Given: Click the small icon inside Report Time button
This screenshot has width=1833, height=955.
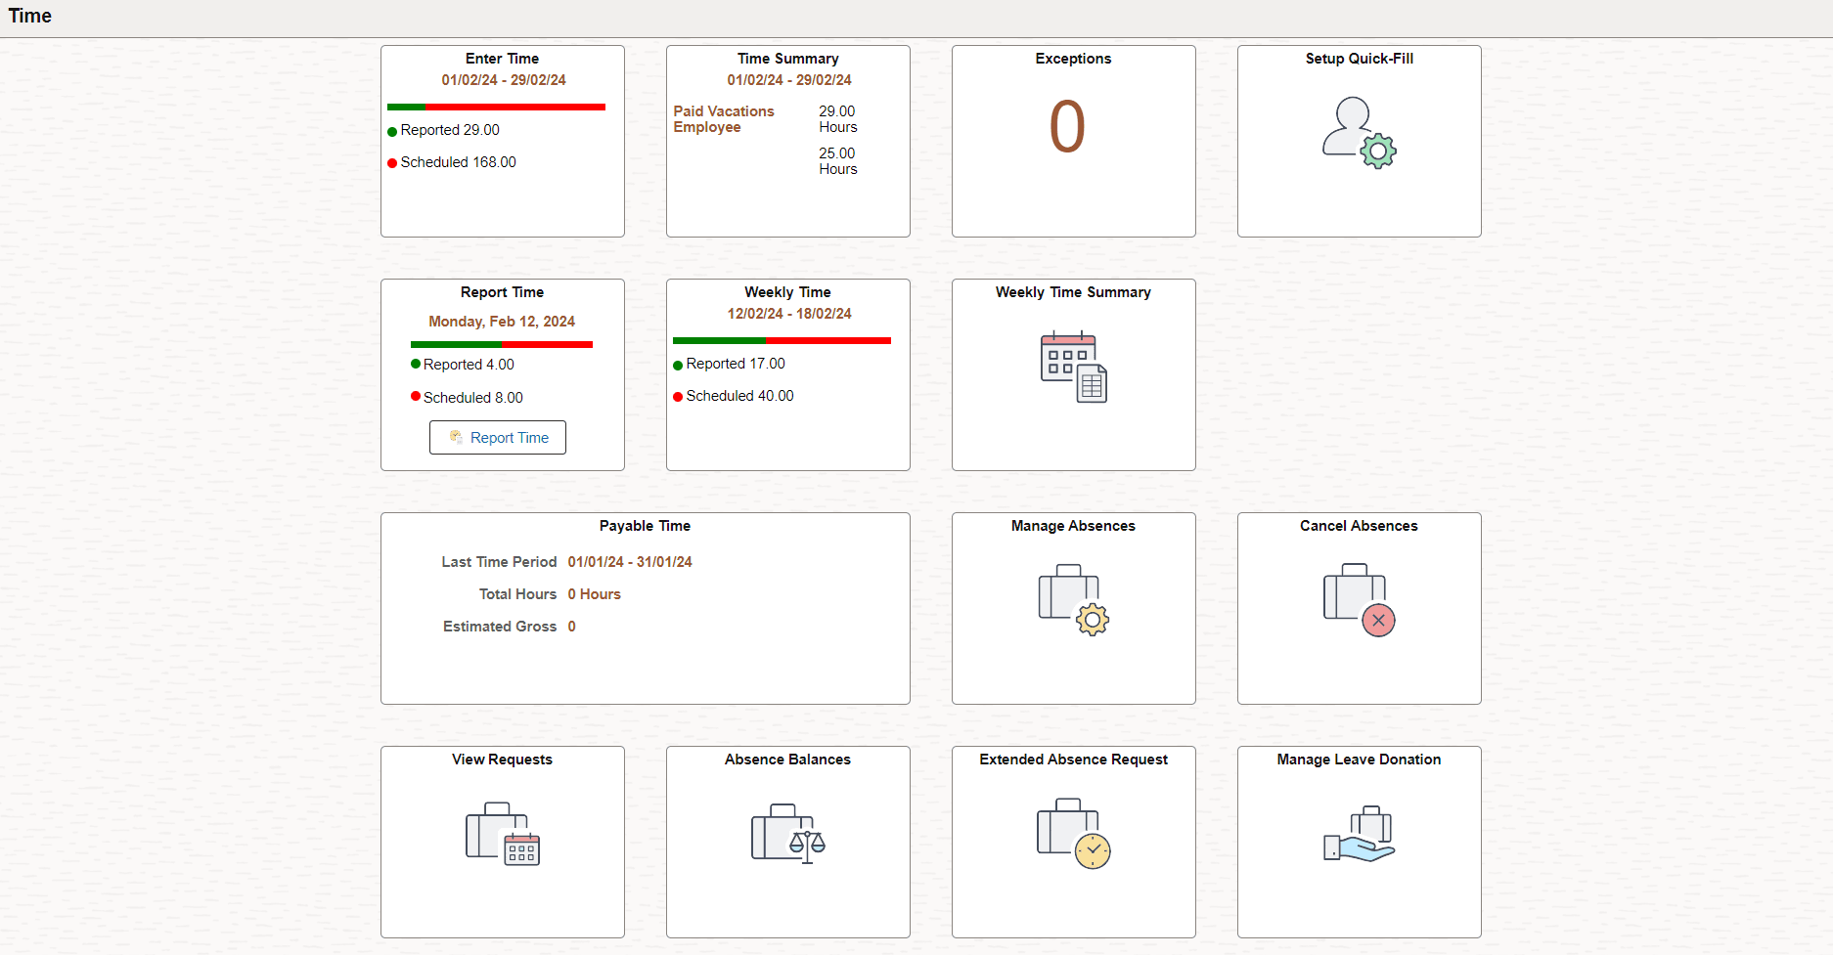Looking at the screenshot, I should 456,437.
